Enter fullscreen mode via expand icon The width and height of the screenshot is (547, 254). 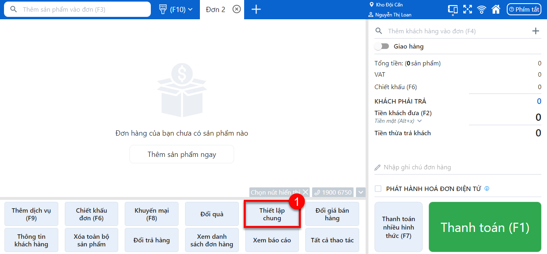467,9
